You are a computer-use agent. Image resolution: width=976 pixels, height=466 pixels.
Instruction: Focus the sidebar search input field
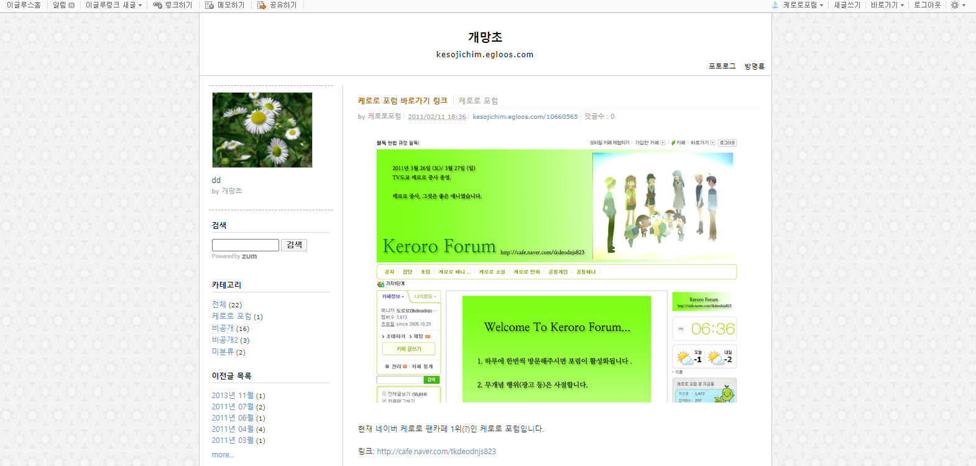[x=246, y=245]
